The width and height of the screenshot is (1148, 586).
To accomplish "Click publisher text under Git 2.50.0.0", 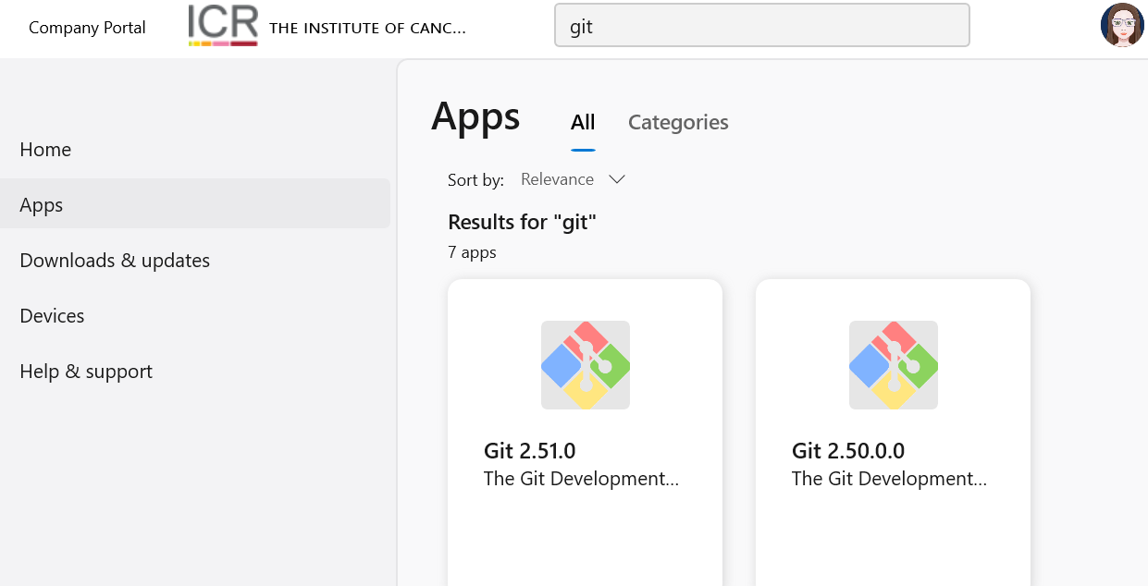I will click(x=889, y=479).
